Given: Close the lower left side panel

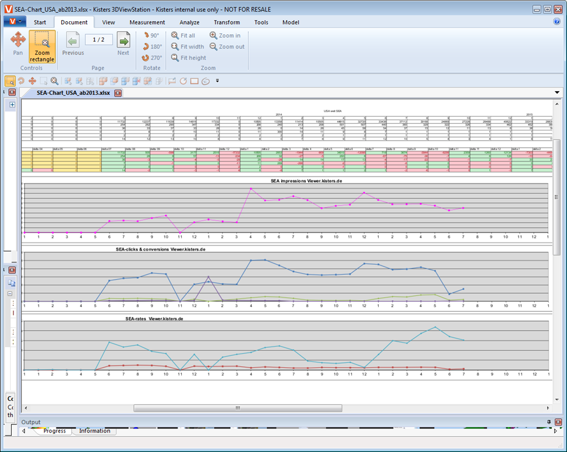Looking at the screenshot, I should pos(12,270).
